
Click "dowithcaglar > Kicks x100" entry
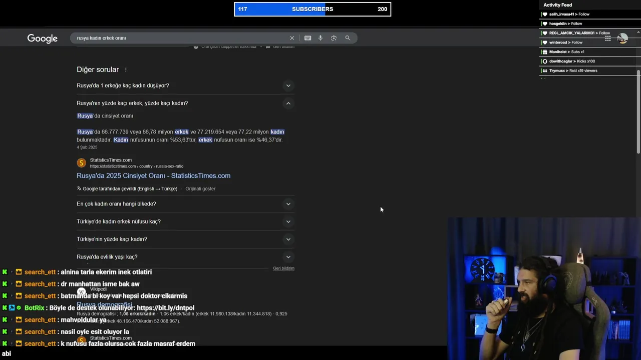[572, 61]
